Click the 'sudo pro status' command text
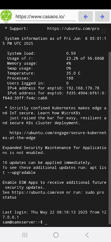 (x=53, y=195)
